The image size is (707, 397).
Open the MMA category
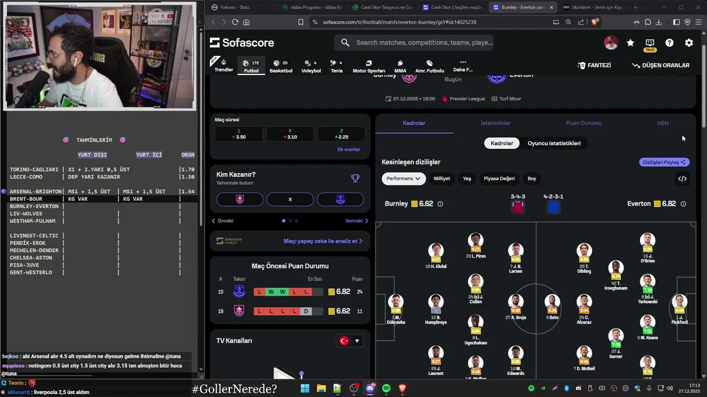point(400,66)
